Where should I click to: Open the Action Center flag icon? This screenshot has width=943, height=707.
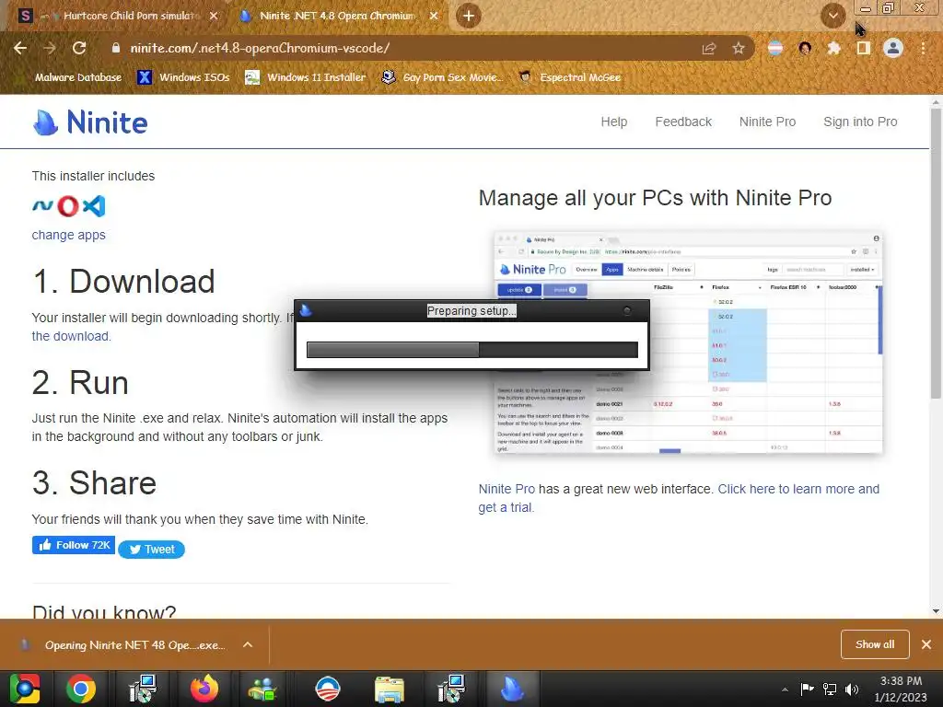click(807, 689)
